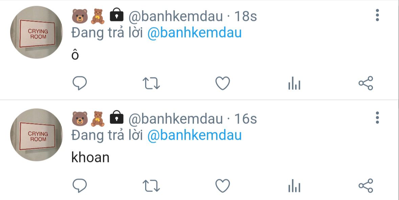Like the "ô" tweet

(223, 83)
